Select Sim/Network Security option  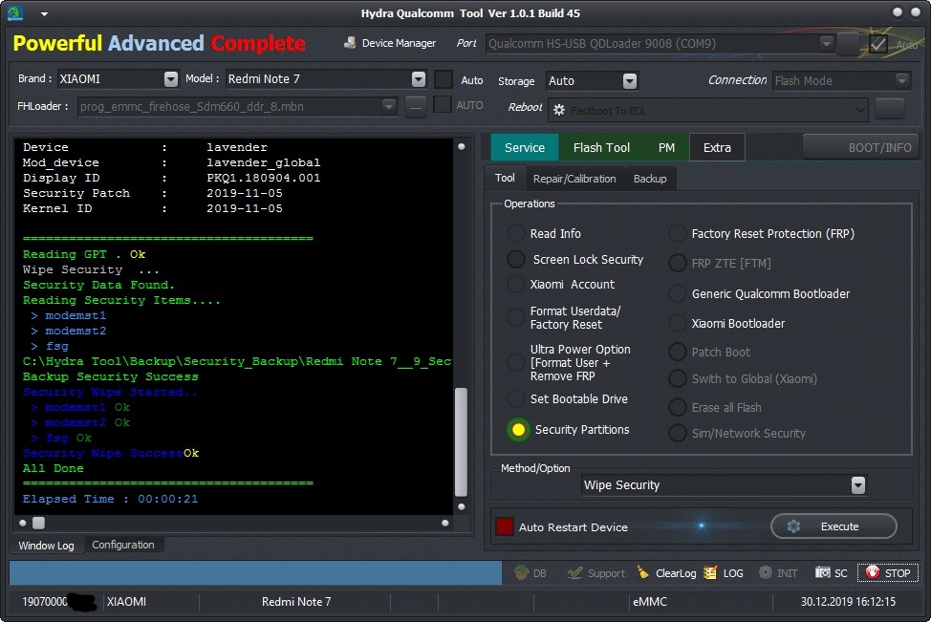tap(678, 433)
